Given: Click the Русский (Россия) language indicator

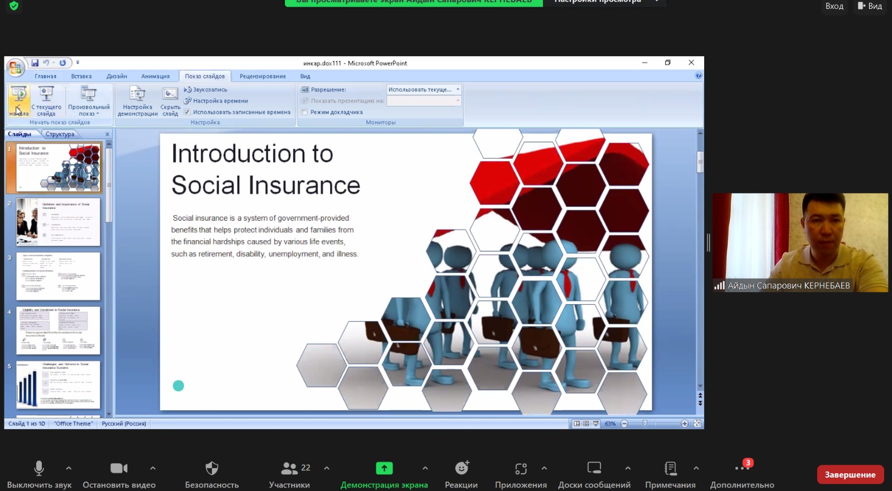Looking at the screenshot, I should pos(124,424).
